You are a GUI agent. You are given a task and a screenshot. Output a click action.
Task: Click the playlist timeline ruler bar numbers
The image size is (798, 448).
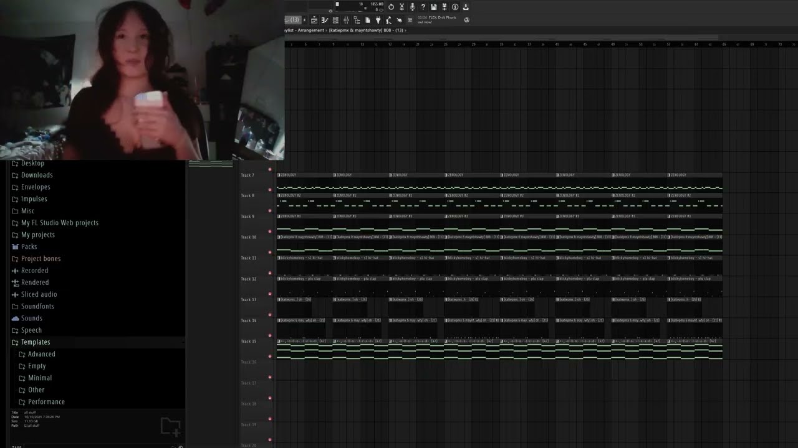(x=541, y=44)
